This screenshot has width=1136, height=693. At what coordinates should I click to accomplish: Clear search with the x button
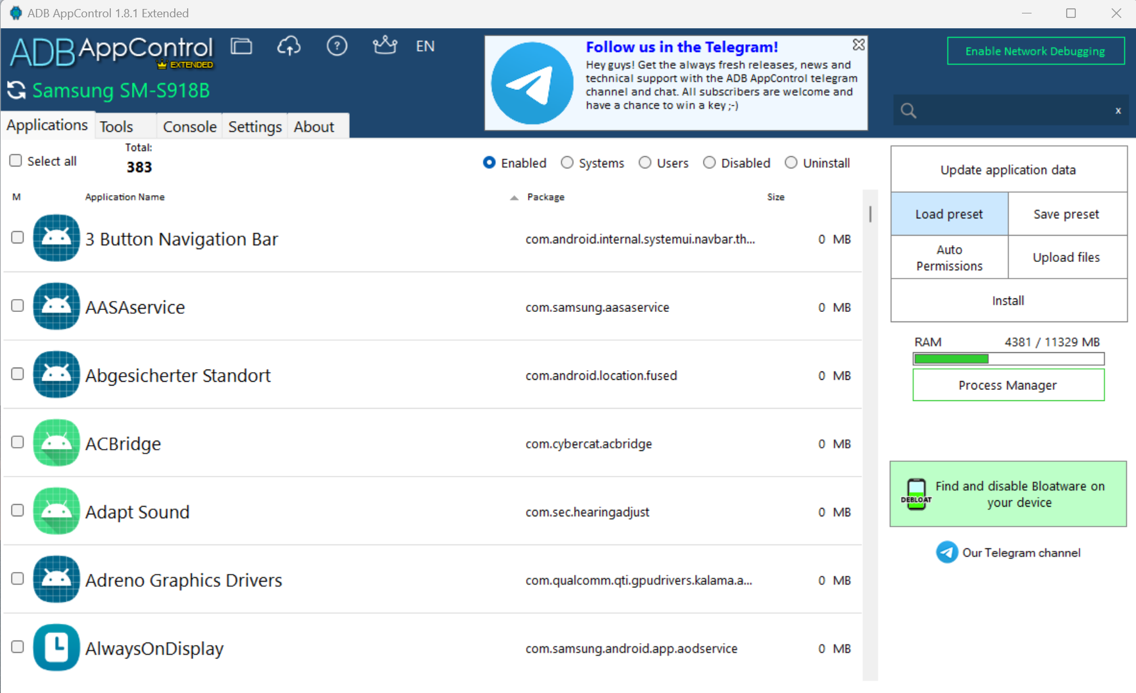coord(1118,111)
